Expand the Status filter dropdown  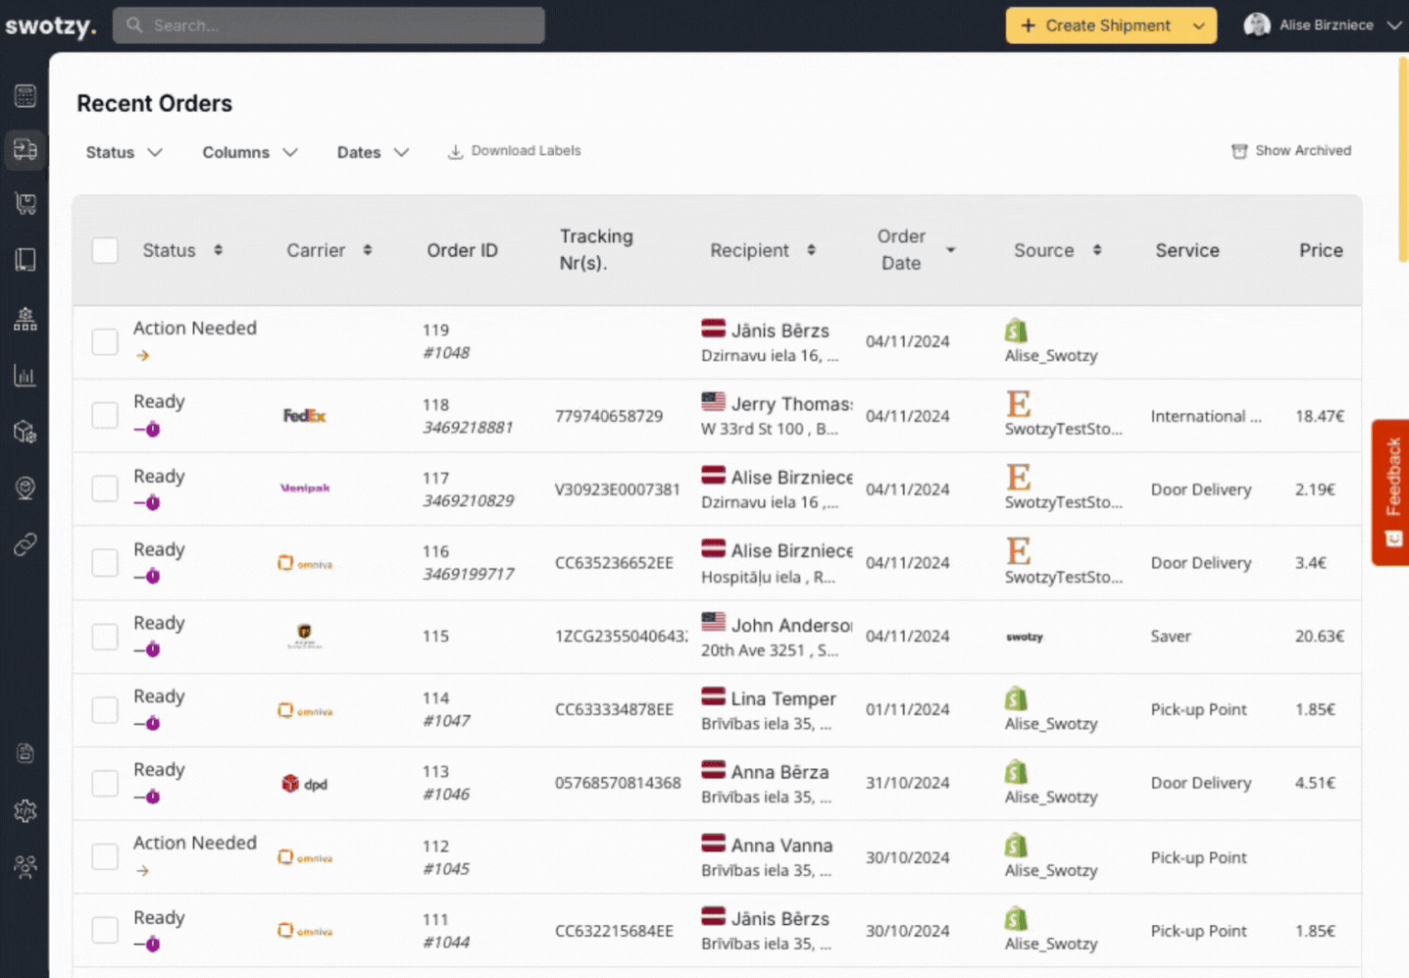124,152
